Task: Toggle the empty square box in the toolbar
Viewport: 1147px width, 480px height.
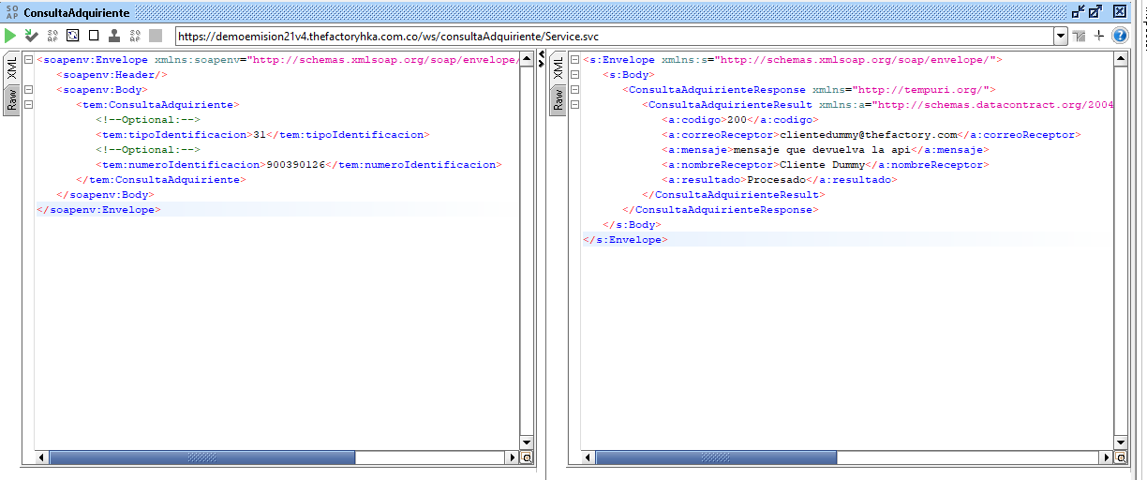Action: [x=94, y=36]
